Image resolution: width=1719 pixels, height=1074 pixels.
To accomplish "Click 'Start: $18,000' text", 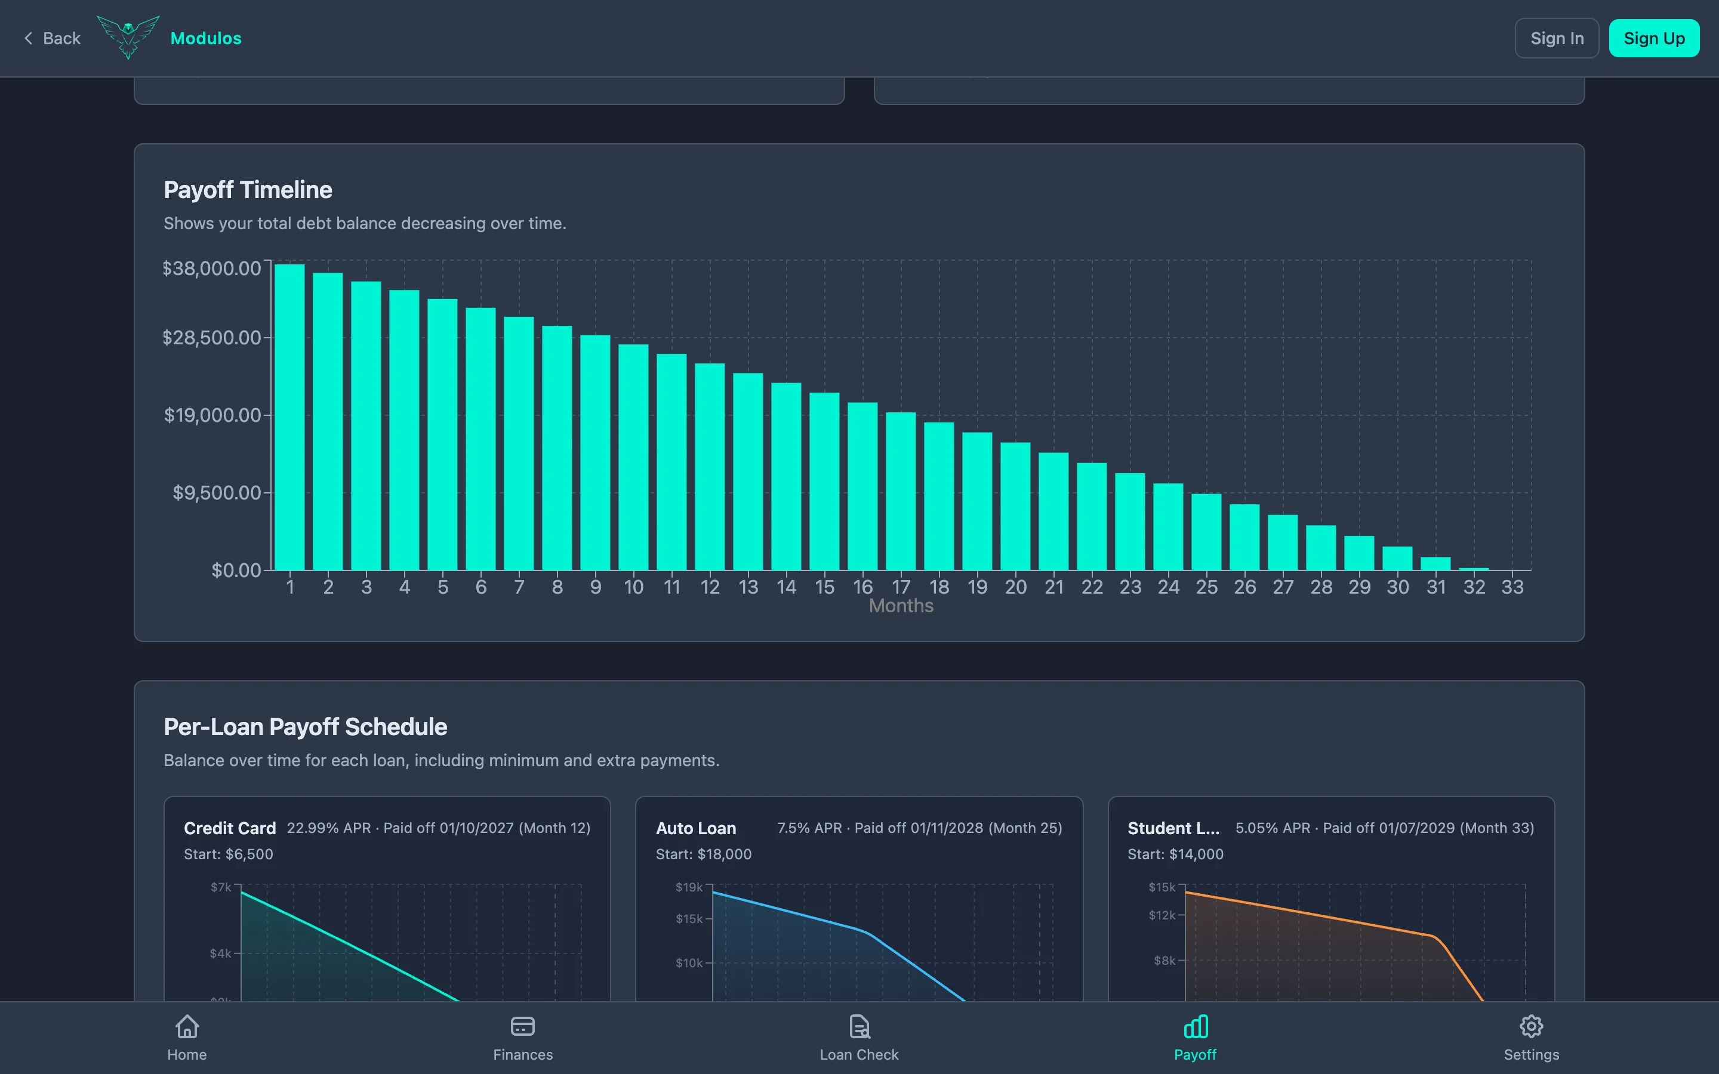I will pyautogui.click(x=704, y=854).
